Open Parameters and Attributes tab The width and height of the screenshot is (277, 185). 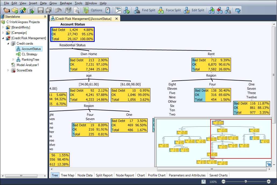pos(187,175)
